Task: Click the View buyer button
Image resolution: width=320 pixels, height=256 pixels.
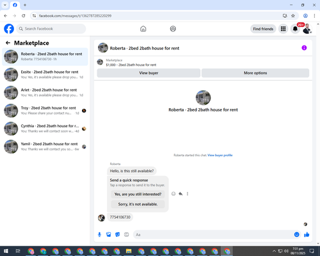Action: (148, 73)
